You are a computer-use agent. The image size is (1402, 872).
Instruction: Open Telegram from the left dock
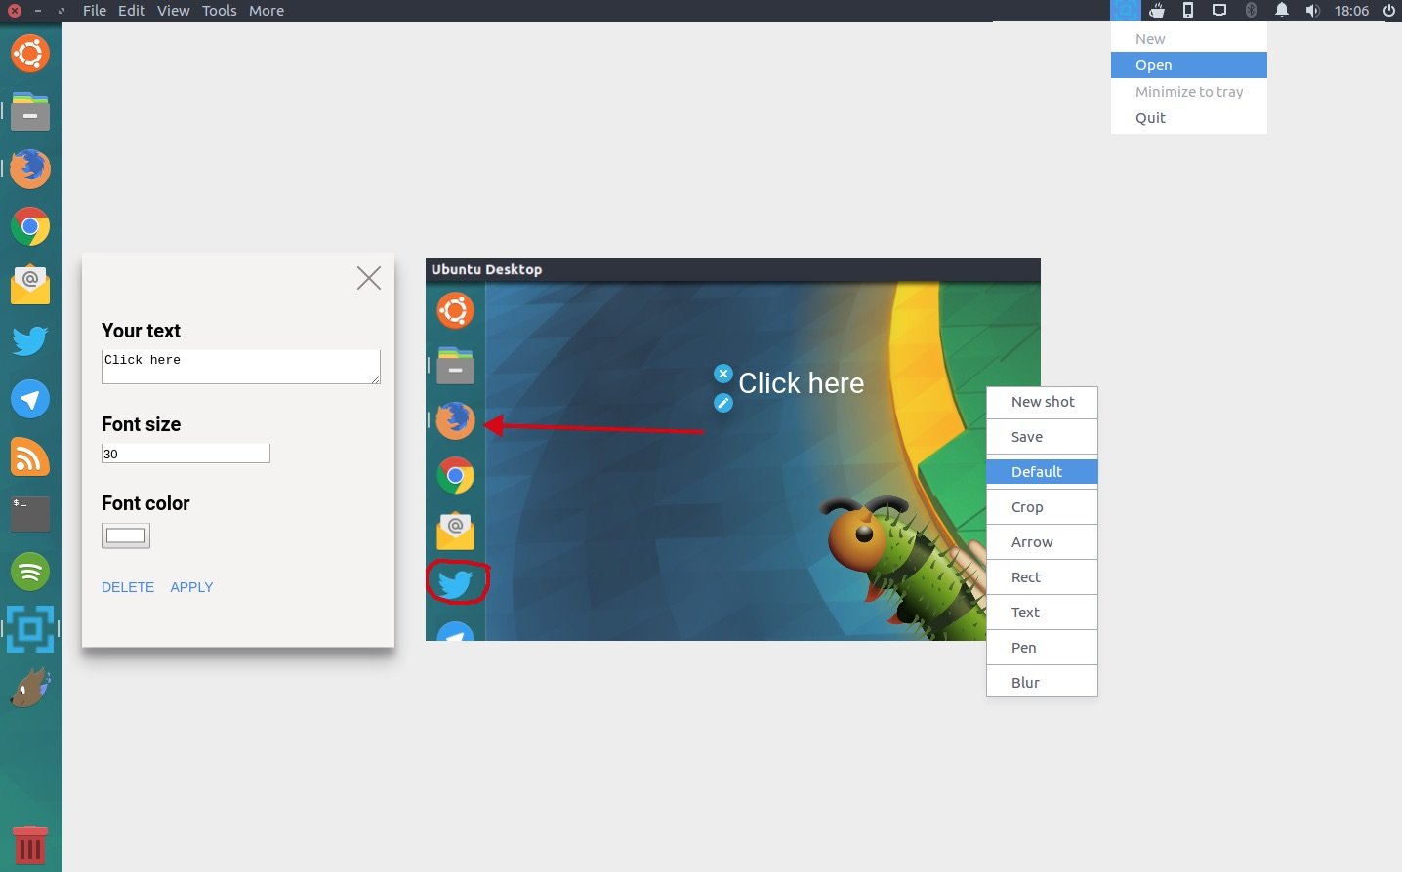30,399
